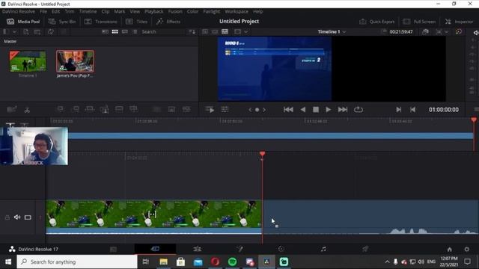Open the Effects panel
This screenshot has width=479, height=269.
[x=168, y=22]
